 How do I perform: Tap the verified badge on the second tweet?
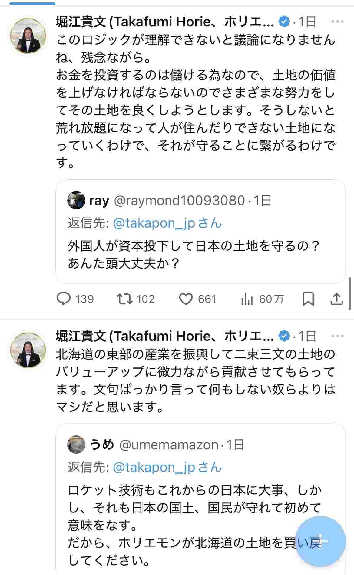click(x=284, y=336)
